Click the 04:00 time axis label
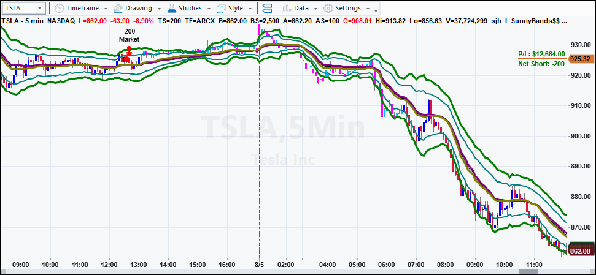This screenshot has width=596, height=275. (328, 263)
